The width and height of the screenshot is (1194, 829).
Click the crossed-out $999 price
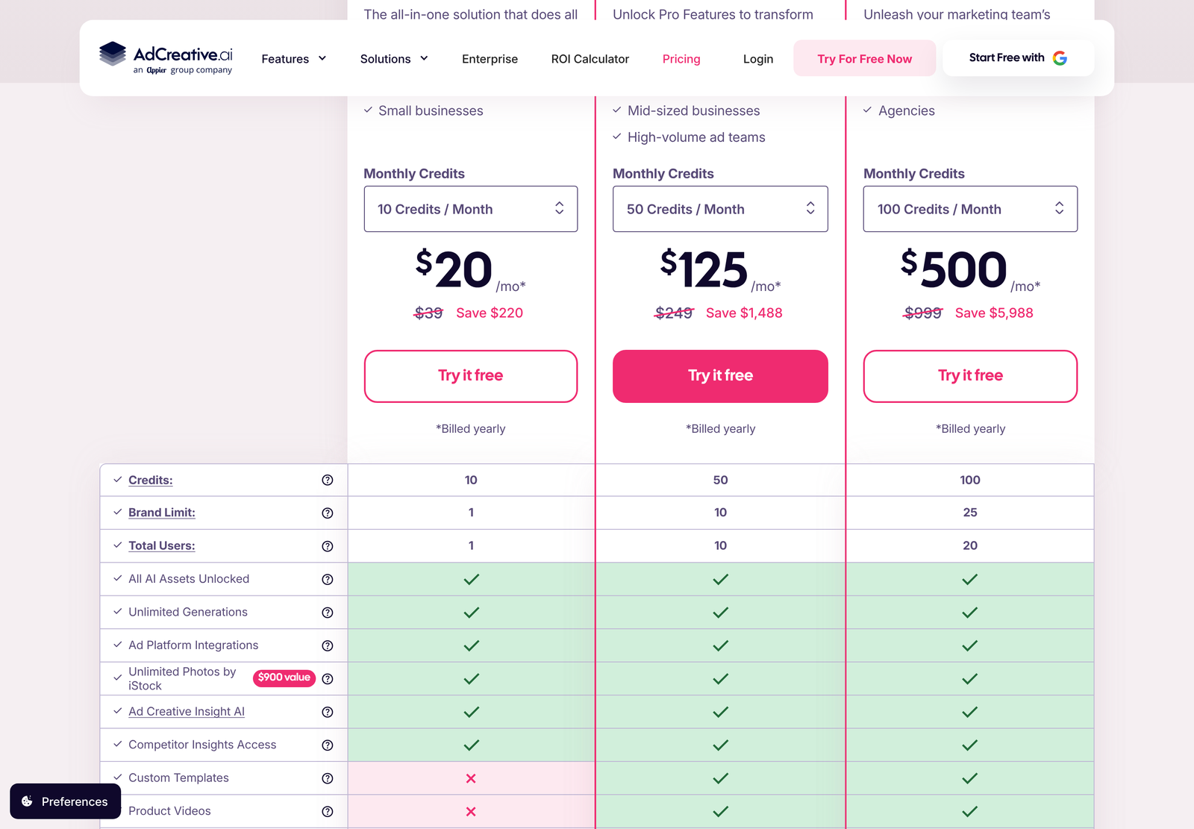coord(923,313)
